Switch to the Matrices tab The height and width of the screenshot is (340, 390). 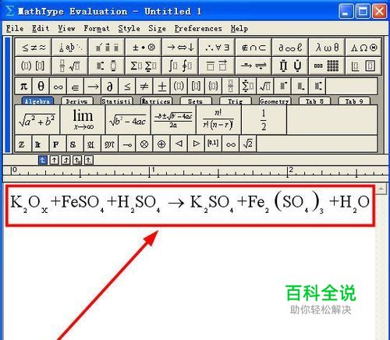pyautogui.click(x=156, y=101)
